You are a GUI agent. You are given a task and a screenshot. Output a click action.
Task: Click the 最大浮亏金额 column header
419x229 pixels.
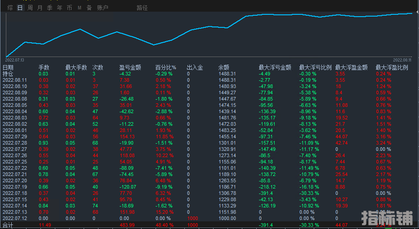(x=275, y=67)
